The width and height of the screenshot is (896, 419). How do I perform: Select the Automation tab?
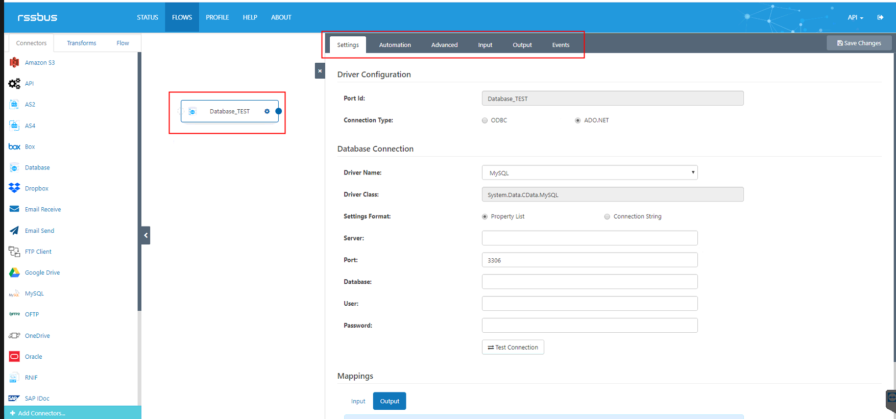pos(395,45)
